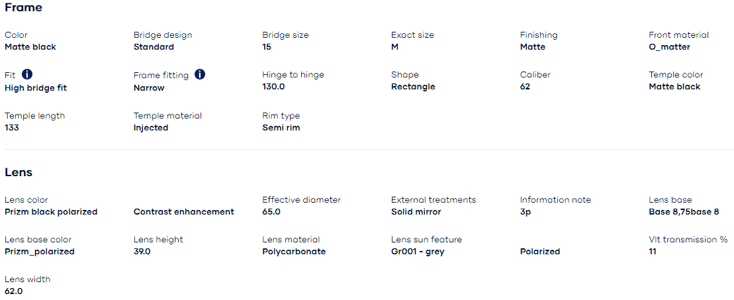Click the Solid mirror treatment value
This screenshot has width=734, height=300.
tap(416, 212)
